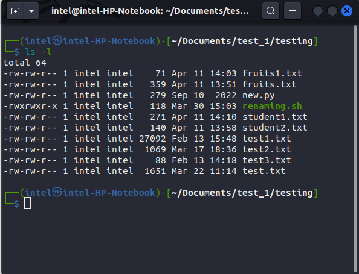Click the test1.txt file name
This screenshot has height=274, width=359.
(267, 139)
